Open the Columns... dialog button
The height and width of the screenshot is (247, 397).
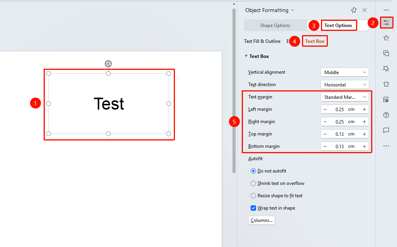pos(261,220)
